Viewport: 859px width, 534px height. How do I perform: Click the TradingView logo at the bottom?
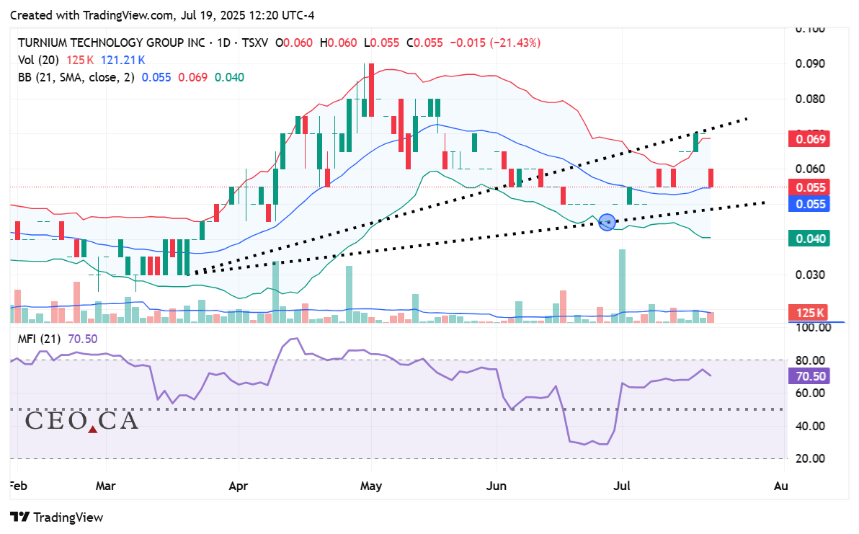click(x=56, y=517)
